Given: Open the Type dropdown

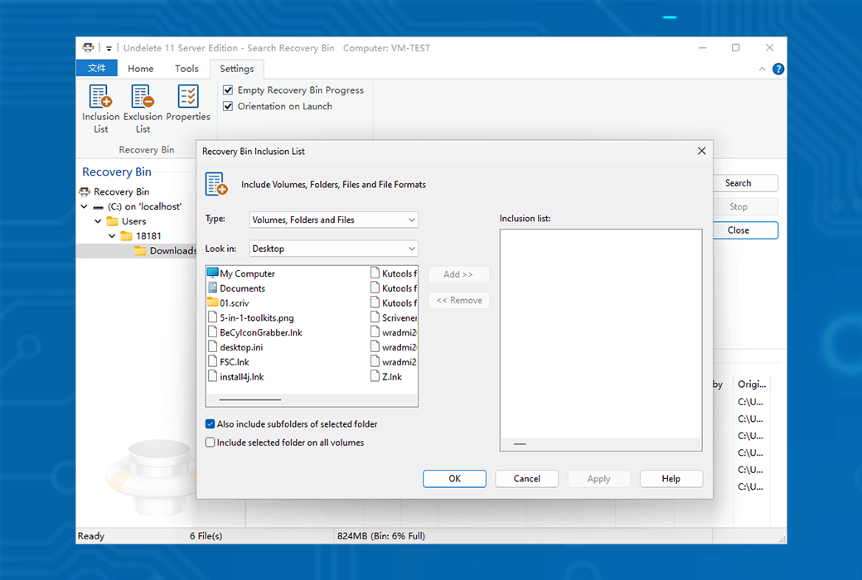Looking at the screenshot, I should [x=334, y=220].
